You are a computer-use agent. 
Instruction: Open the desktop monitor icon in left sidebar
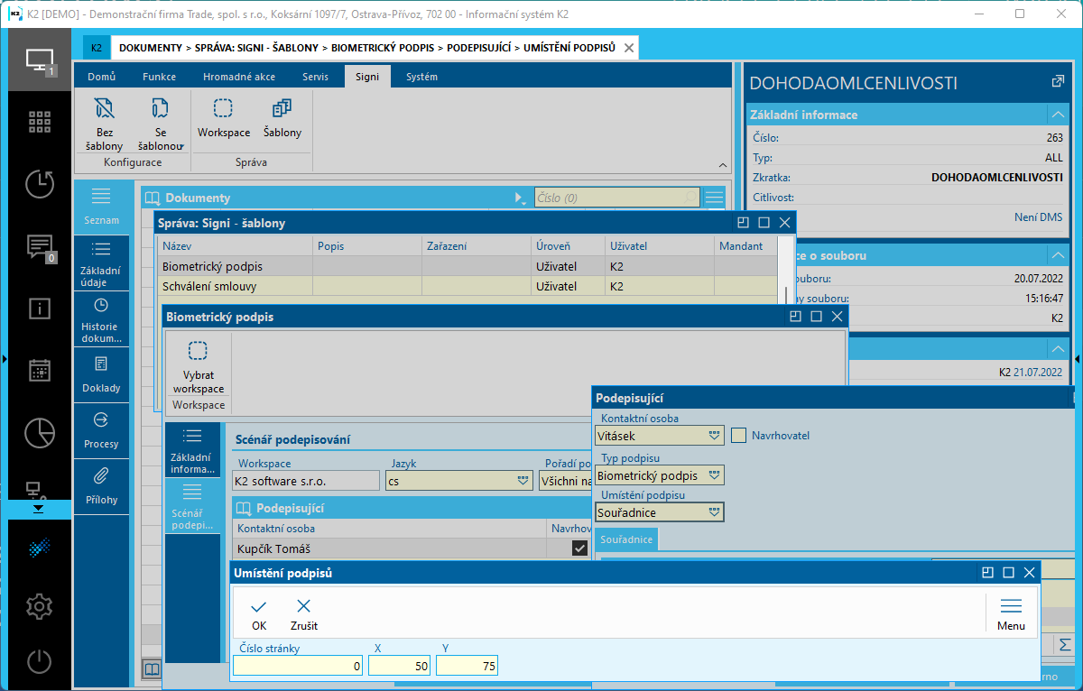[38, 60]
